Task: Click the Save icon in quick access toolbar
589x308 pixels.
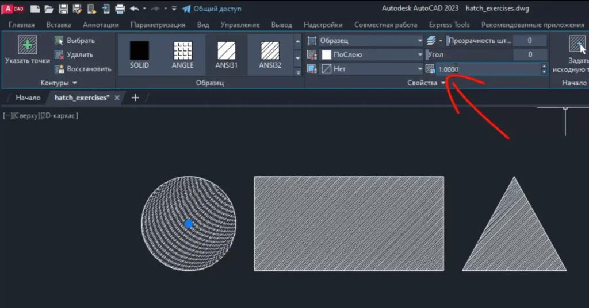Action: point(63,9)
